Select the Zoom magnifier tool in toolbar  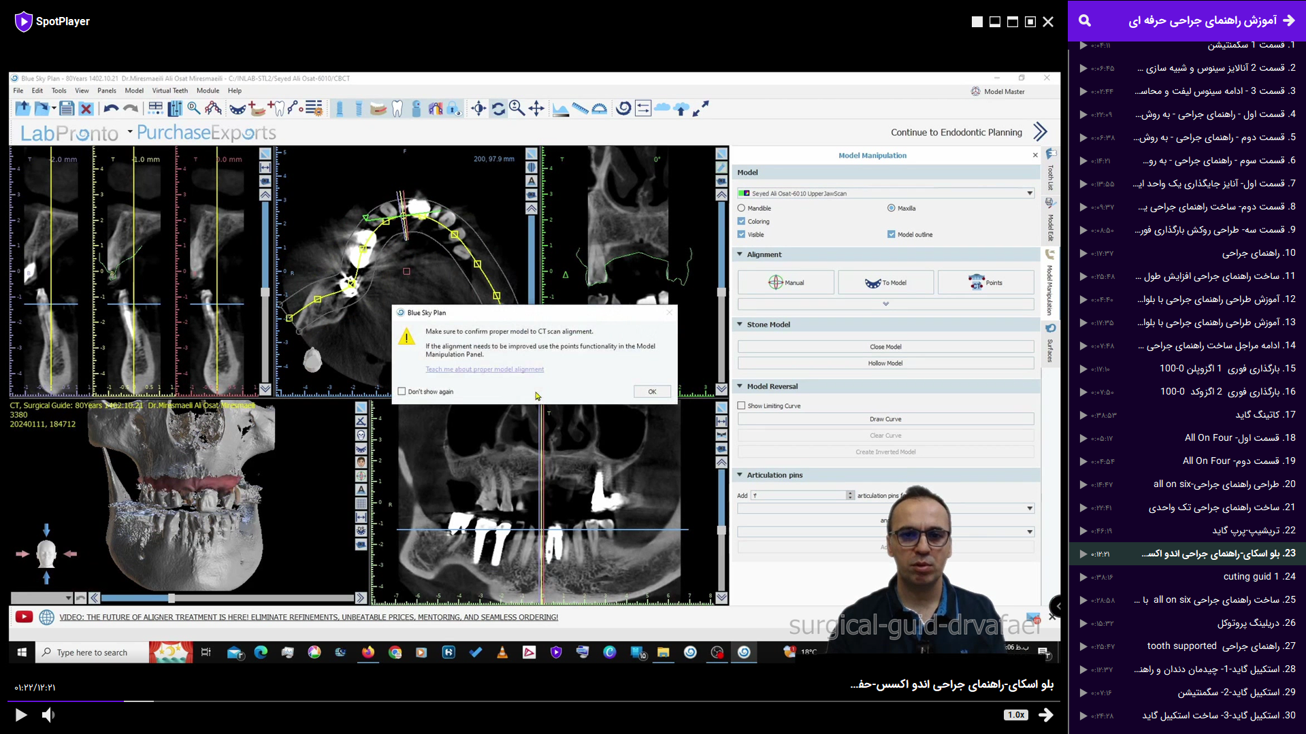point(517,108)
